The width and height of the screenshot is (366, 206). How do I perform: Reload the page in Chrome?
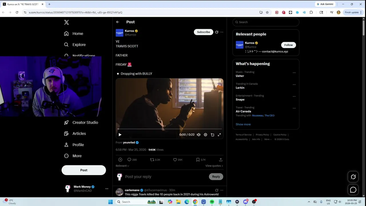pos(17,12)
